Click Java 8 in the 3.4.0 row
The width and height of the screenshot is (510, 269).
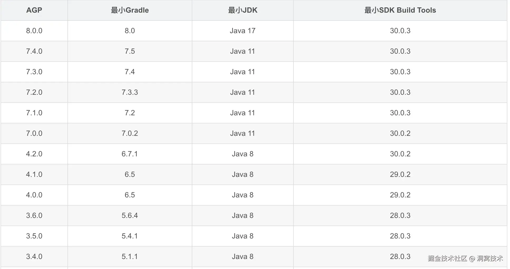pos(243,257)
